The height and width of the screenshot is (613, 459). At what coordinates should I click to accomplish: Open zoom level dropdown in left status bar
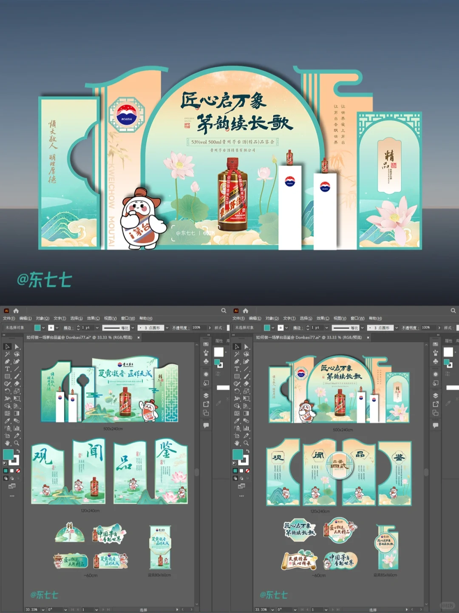[x=42, y=610]
